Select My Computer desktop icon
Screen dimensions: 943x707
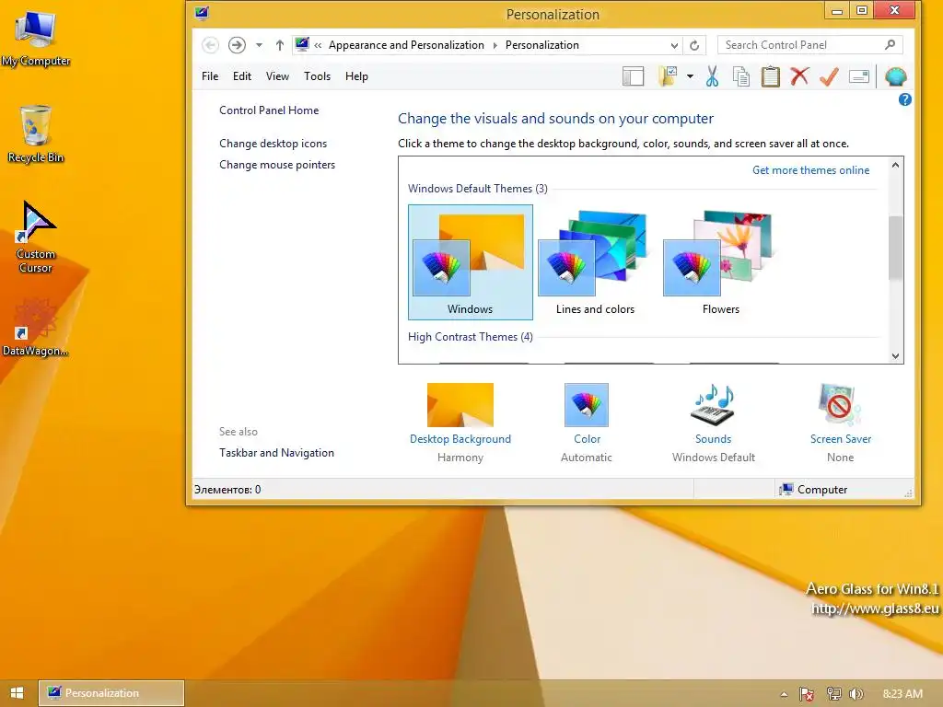click(36, 39)
